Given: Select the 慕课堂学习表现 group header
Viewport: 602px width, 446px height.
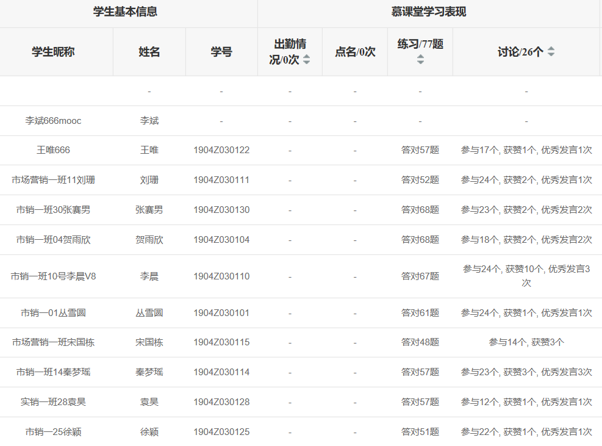Looking at the screenshot, I should point(429,12).
